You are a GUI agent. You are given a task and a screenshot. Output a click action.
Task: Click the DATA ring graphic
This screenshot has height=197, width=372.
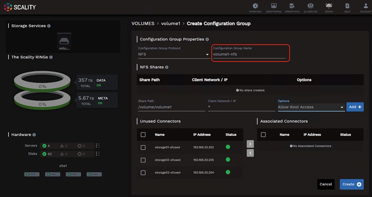click(42, 82)
